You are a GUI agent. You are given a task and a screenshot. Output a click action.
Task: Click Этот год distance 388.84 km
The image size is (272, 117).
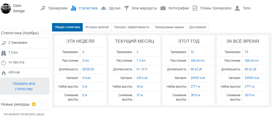pyautogui.click(x=197, y=61)
